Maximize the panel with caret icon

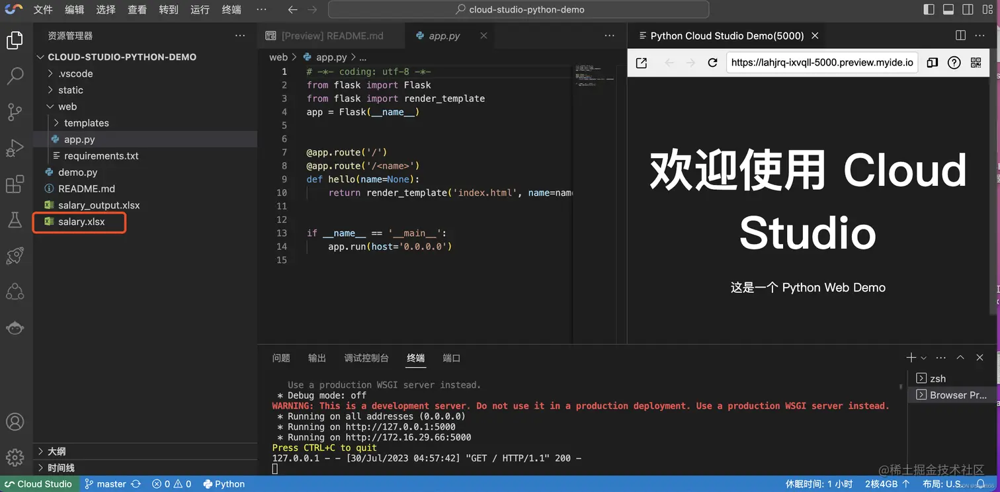pos(960,358)
